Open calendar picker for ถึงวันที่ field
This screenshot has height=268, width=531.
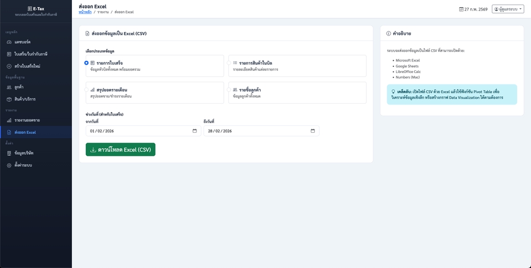pos(313,131)
